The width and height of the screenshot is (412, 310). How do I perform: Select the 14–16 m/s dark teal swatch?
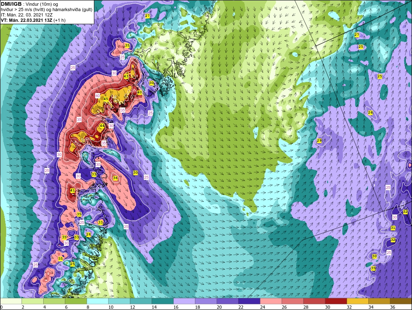coord(163,301)
